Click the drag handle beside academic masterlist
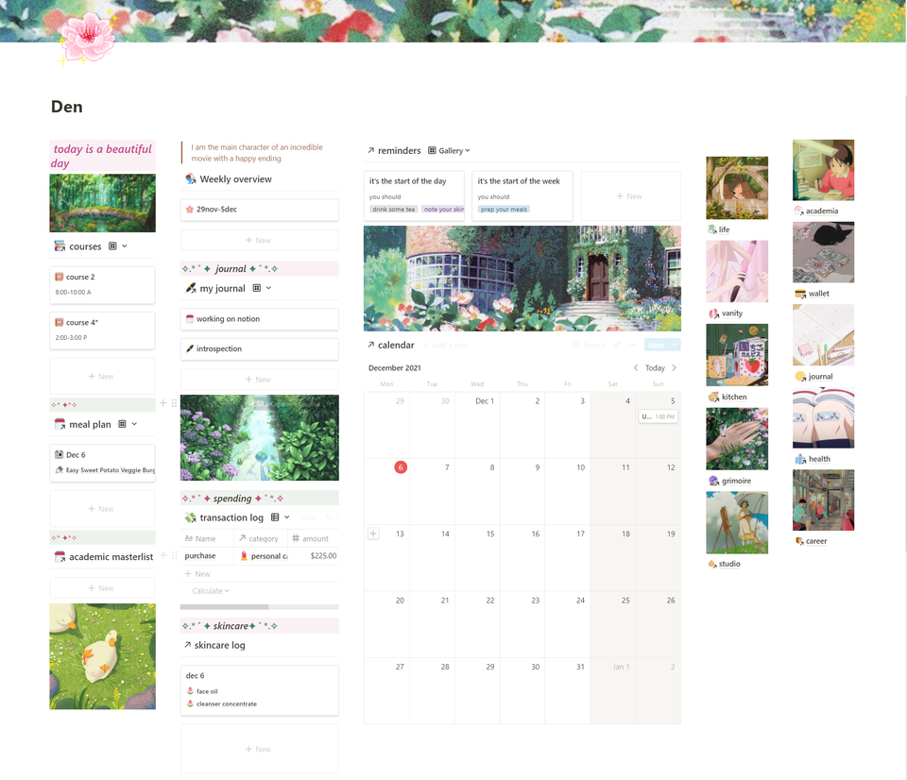The image size is (907, 780). pos(174,555)
